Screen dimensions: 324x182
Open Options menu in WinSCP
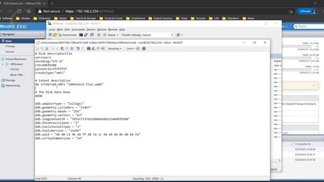[x=102, y=29]
